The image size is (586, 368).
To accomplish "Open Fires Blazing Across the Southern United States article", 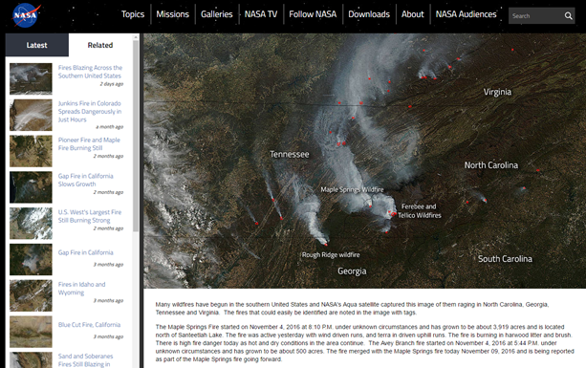I will click(90, 72).
